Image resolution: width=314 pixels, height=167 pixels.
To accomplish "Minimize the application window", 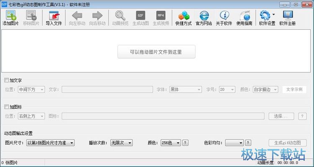I will coord(285,5).
